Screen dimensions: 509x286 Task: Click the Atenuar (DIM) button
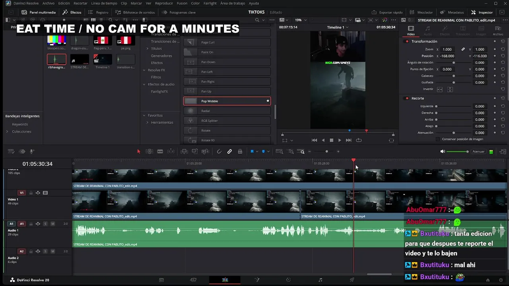[x=478, y=151]
